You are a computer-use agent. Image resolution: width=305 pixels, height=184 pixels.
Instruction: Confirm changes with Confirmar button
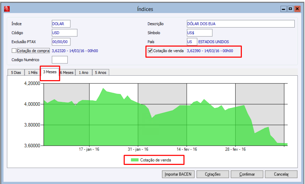[x=247, y=174]
